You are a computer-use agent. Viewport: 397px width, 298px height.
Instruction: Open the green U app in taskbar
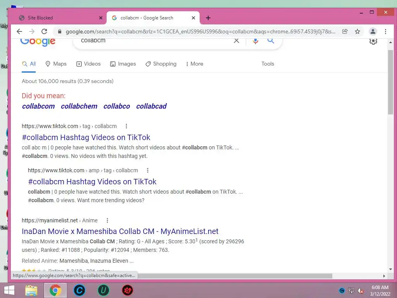tap(103, 290)
